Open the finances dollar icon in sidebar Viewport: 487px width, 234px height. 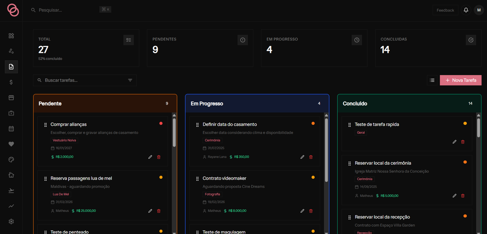click(11, 82)
